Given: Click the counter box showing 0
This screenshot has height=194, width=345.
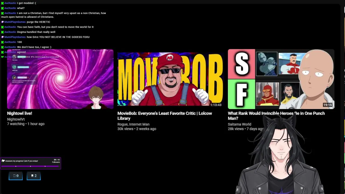Looking at the screenshot, I should point(16,176).
